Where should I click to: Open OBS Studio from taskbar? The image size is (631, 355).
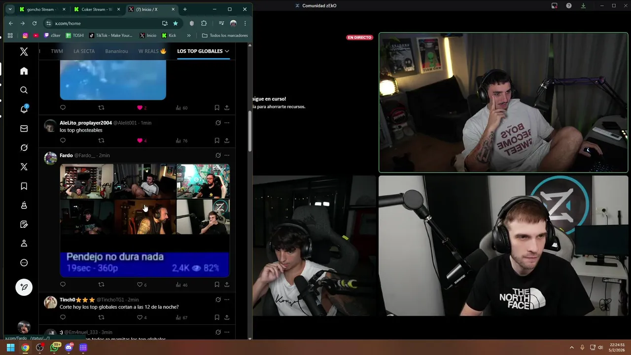[x=40, y=348]
